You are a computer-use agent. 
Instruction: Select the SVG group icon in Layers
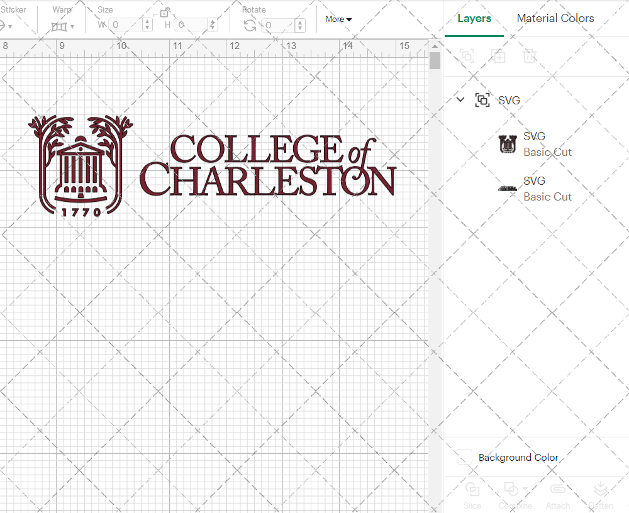click(x=482, y=100)
